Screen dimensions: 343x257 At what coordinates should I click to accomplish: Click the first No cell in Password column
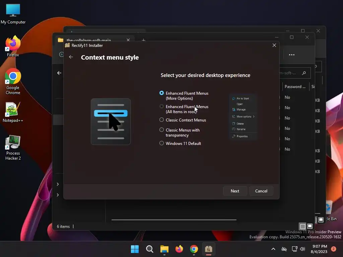tap(287, 97)
